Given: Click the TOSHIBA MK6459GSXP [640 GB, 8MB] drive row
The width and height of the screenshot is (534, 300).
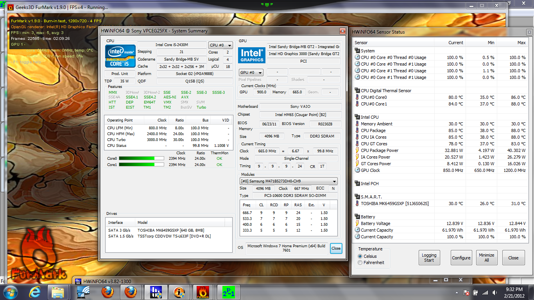Looking at the screenshot, I should (169, 230).
